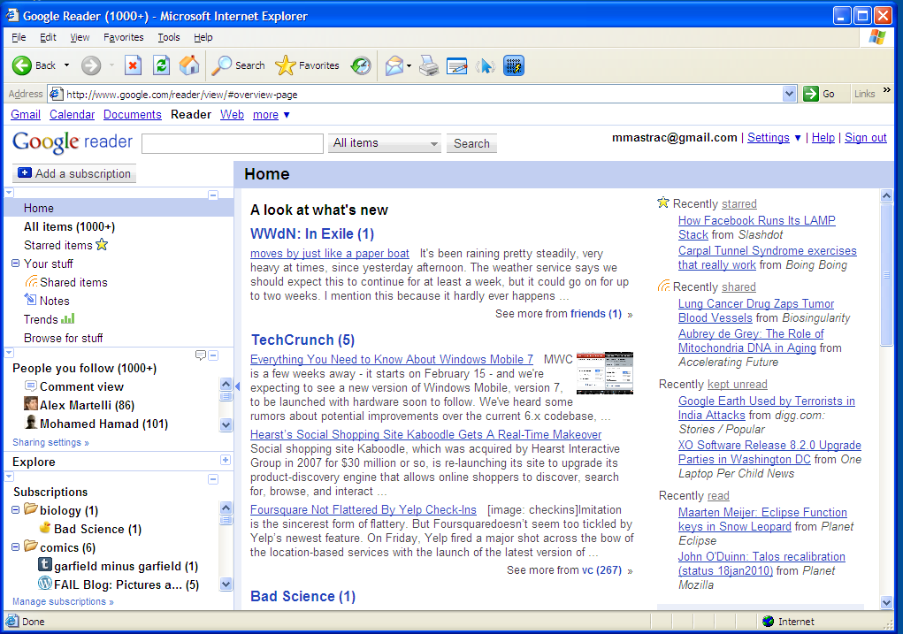Image resolution: width=903 pixels, height=634 pixels.
Task: Minimize the People you follow section
Action: 213,355
